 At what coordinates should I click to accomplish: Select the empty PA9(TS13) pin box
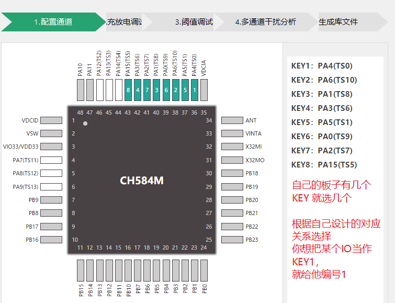(x=51, y=187)
